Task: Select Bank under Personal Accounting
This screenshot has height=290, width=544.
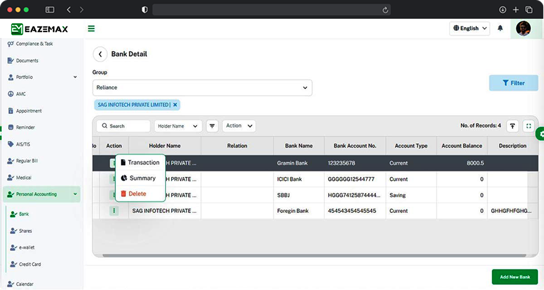Action: 19,214
